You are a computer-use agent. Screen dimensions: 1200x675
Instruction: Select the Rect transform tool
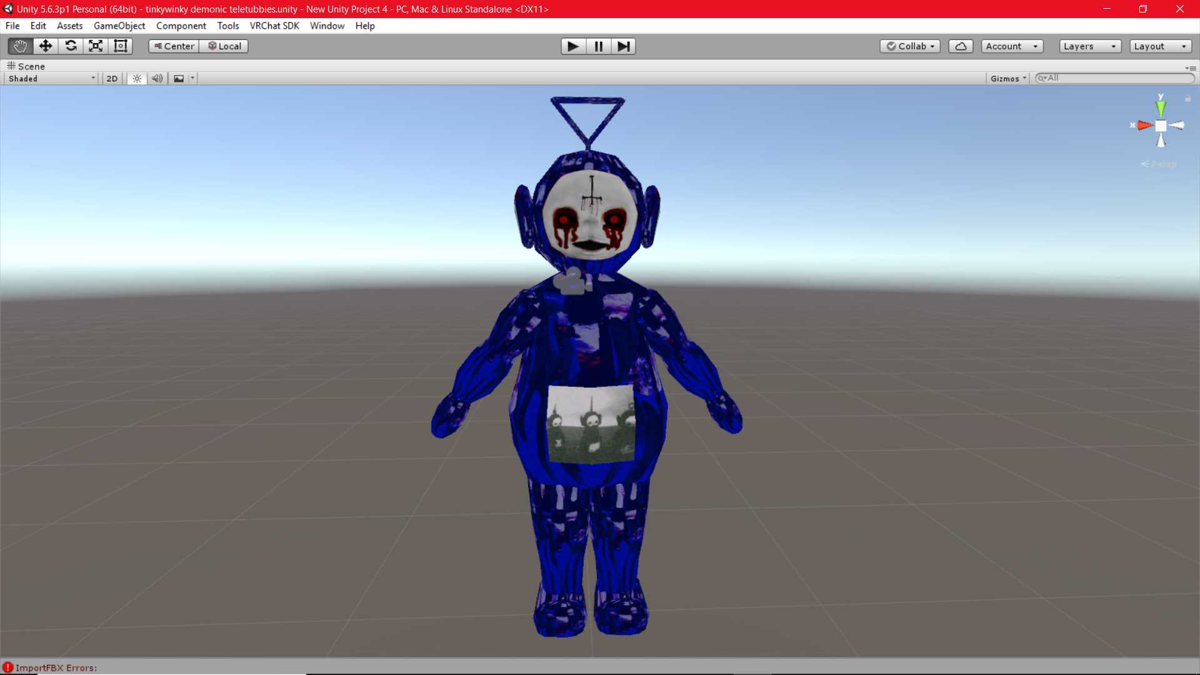point(121,46)
